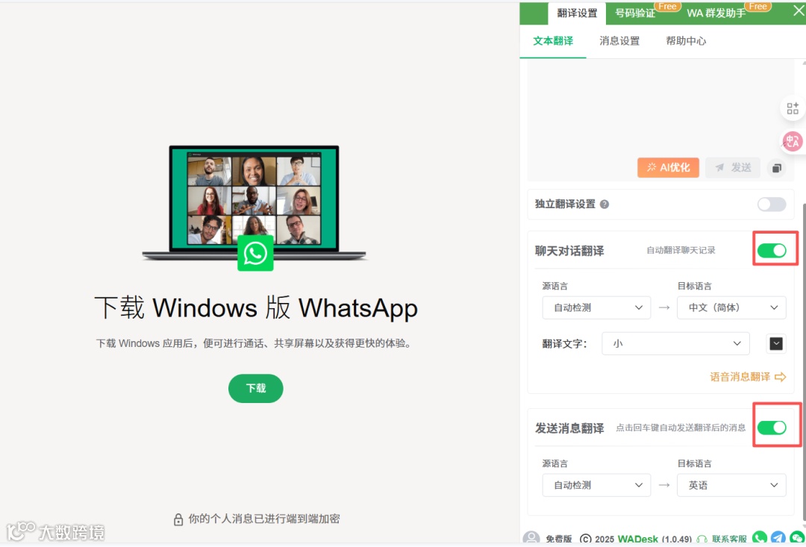Go to the 消息设置 sub-tab
The image size is (806, 547).
pyautogui.click(x=619, y=41)
